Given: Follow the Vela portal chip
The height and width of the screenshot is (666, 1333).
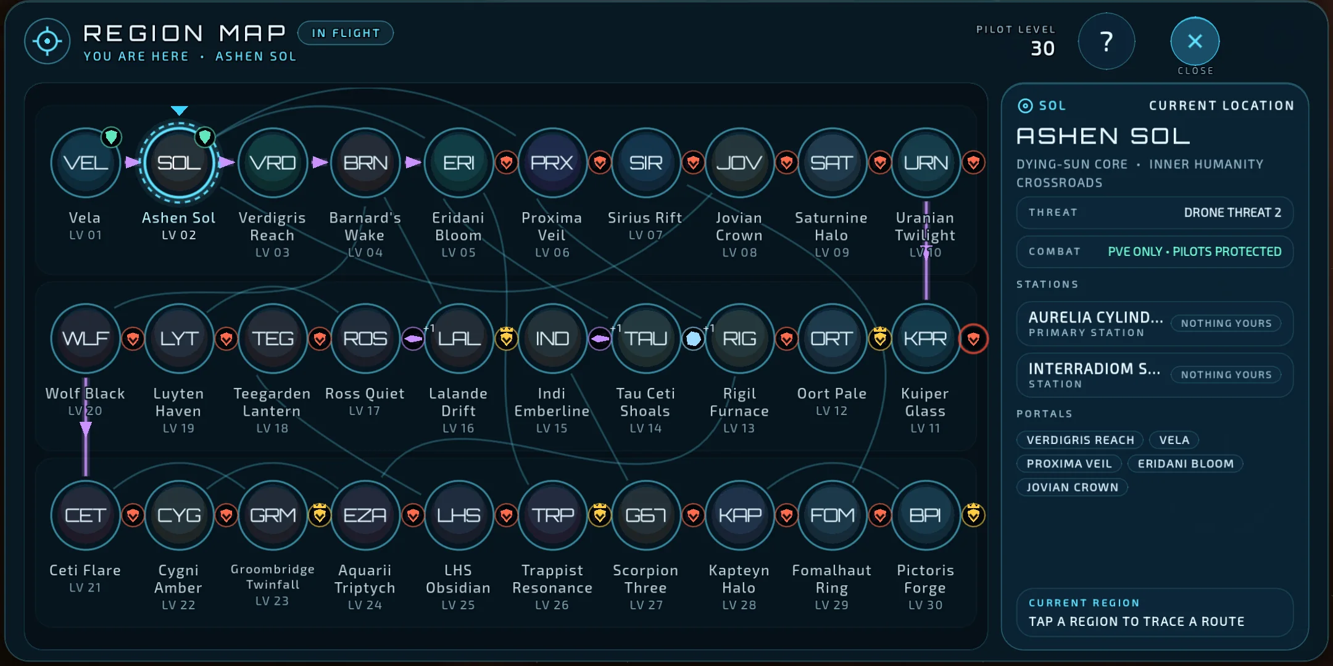Looking at the screenshot, I should (x=1174, y=440).
